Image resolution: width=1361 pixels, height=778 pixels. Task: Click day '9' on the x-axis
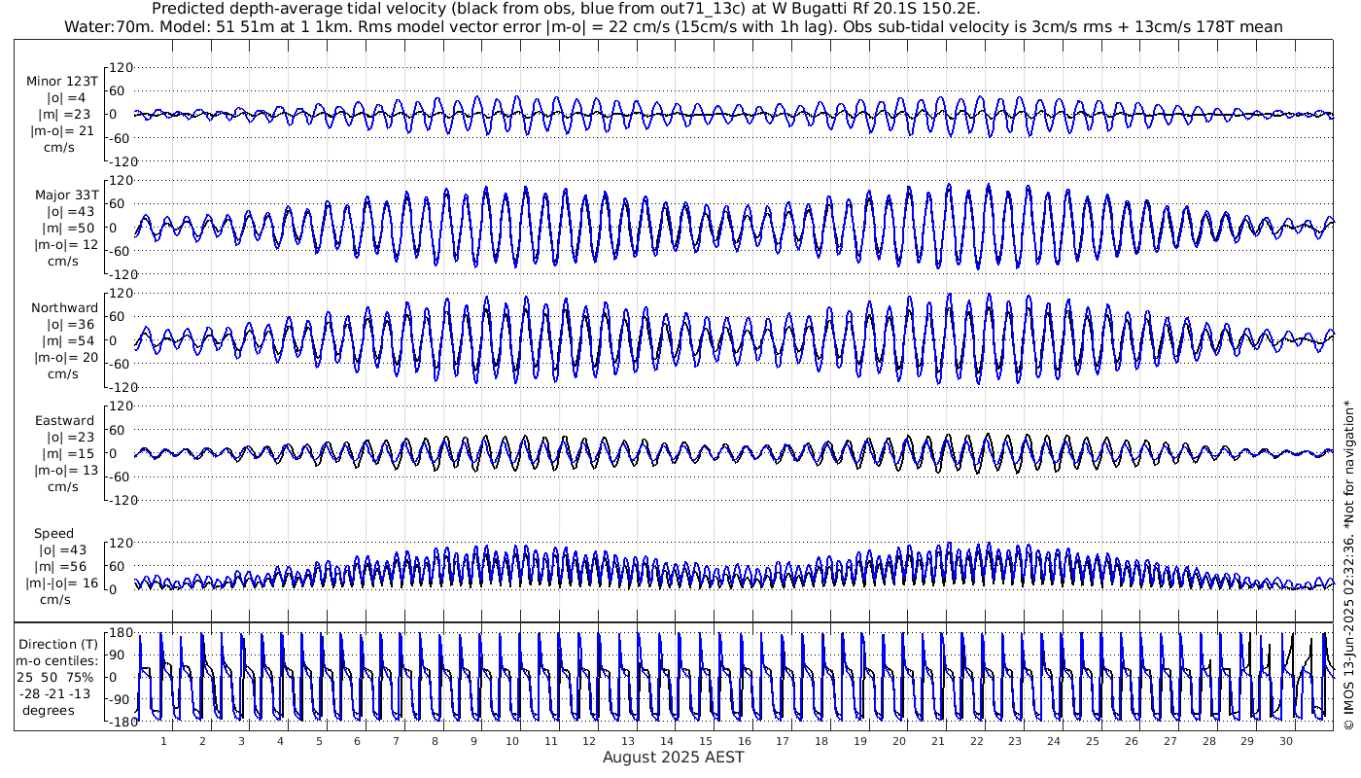(x=473, y=741)
